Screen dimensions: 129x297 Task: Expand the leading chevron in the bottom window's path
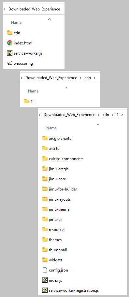pos(40,115)
